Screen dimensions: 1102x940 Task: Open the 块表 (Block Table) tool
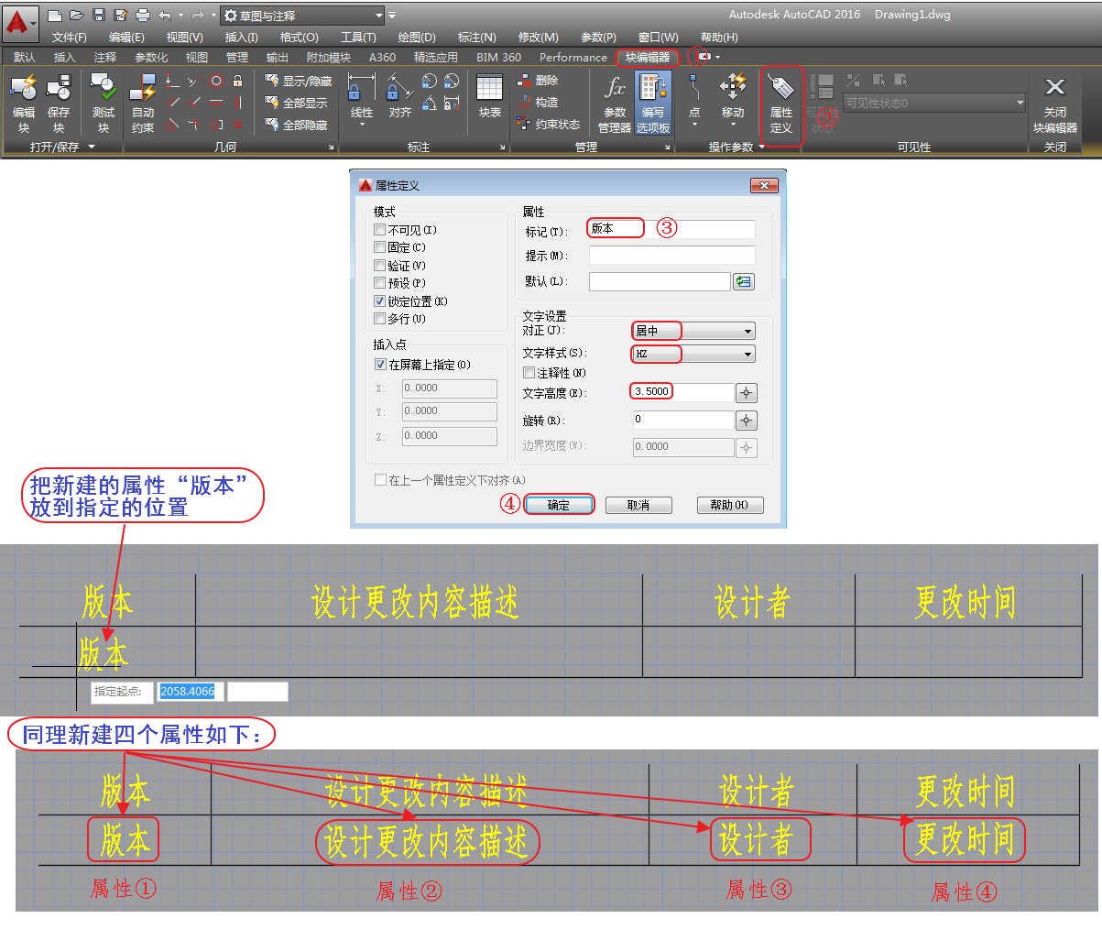click(490, 97)
